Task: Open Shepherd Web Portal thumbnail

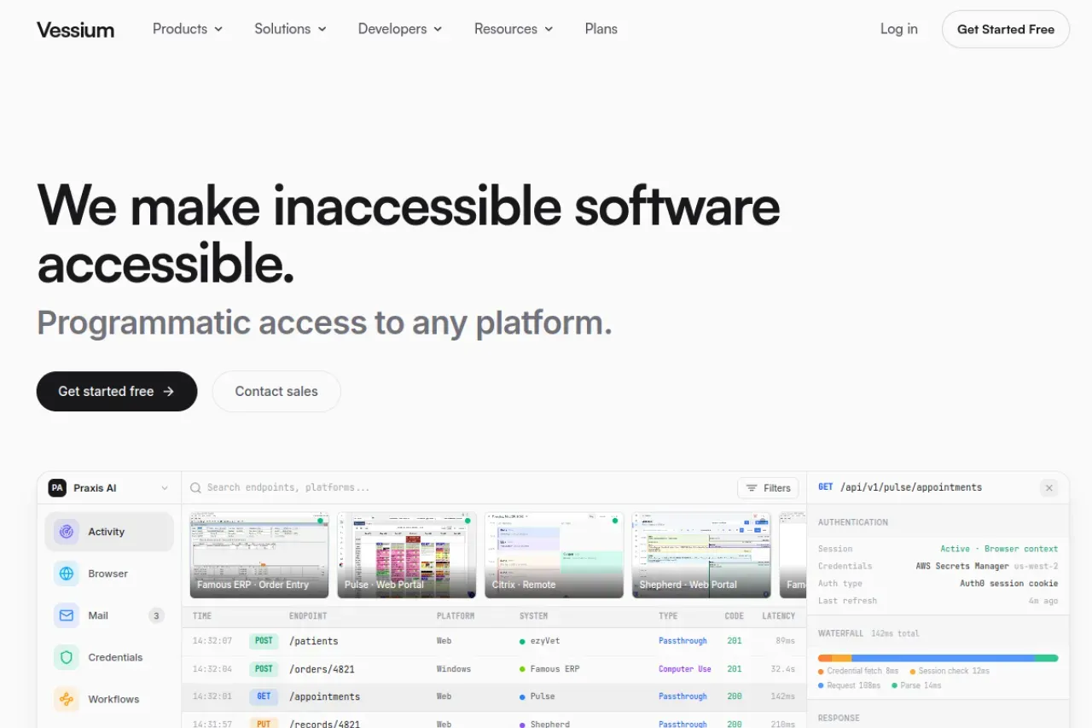Action: point(701,555)
